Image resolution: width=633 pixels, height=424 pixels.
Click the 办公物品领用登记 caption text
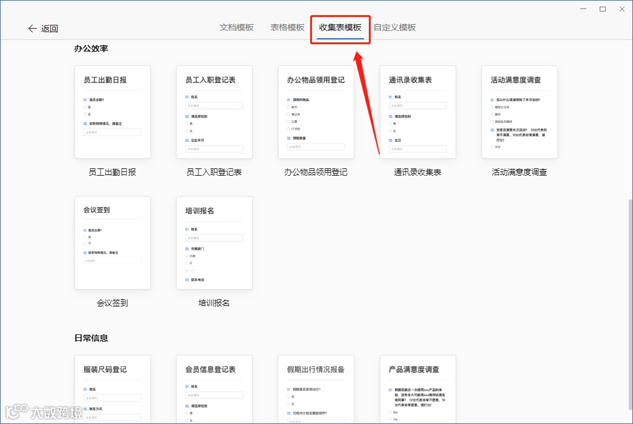tap(316, 173)
